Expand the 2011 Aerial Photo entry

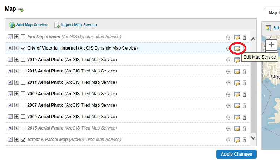click(x=16, y=82)
